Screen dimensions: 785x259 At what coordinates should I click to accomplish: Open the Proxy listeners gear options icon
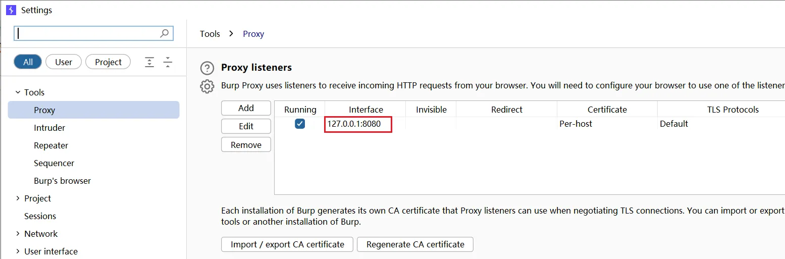click(x=207, y=86)
